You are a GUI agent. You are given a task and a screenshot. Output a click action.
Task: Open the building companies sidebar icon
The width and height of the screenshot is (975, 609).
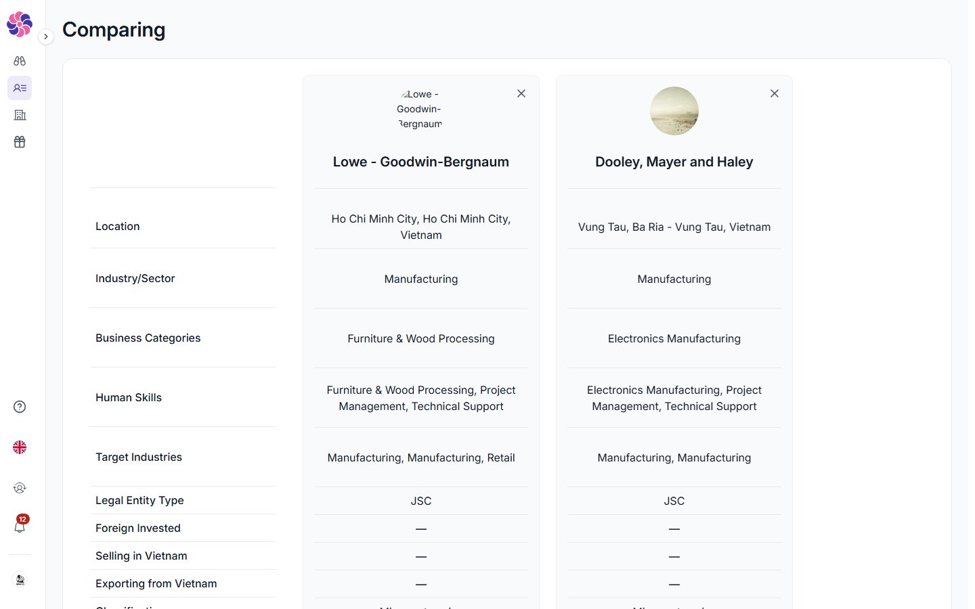20,115
